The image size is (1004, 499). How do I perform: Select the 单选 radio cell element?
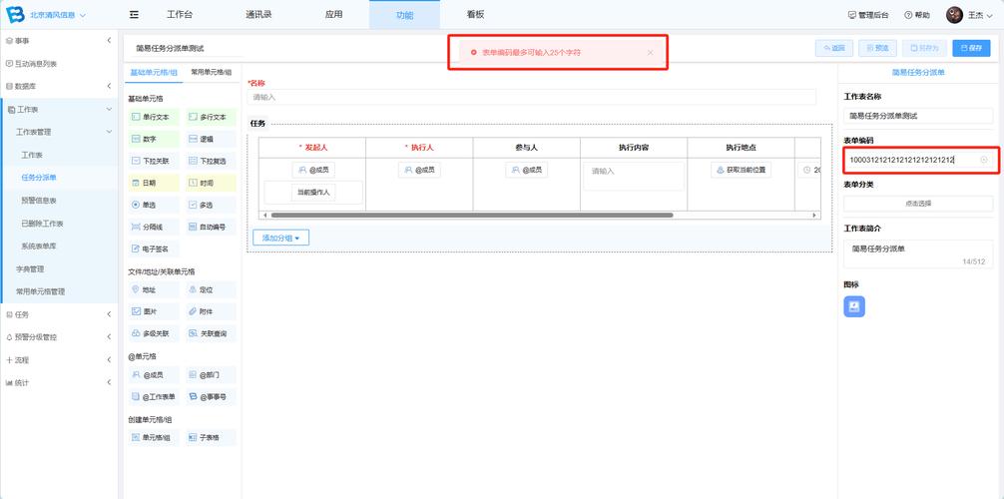[153, 205]
